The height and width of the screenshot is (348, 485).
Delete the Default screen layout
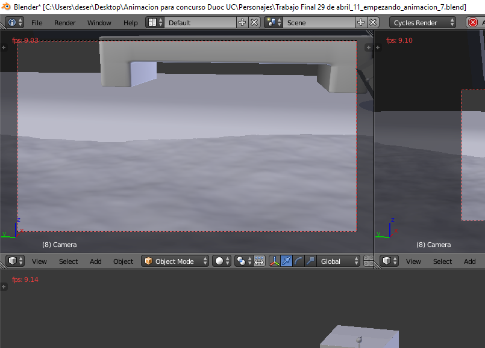coord(254,22)
